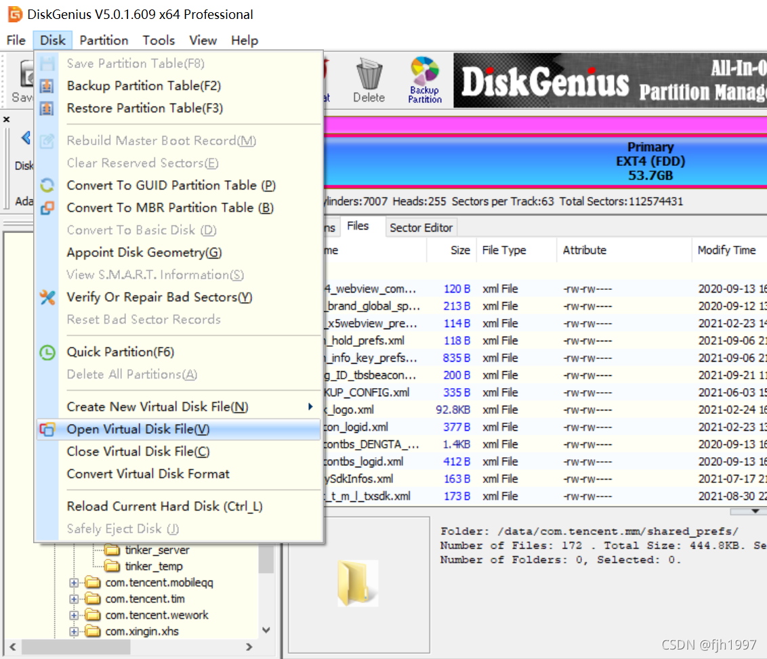Choose Convert Virtual Disk Format

[x=179, y=473]
